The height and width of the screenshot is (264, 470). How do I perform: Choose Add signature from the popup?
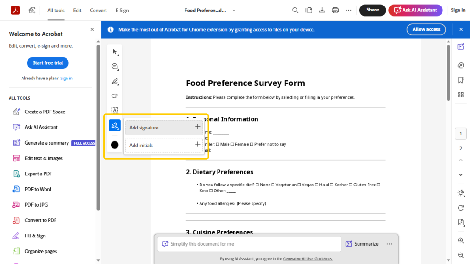point(164,128)
